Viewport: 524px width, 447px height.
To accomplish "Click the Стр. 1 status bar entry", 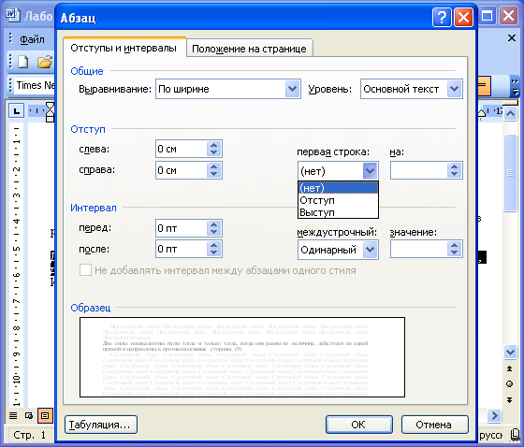I will point(29,435).
